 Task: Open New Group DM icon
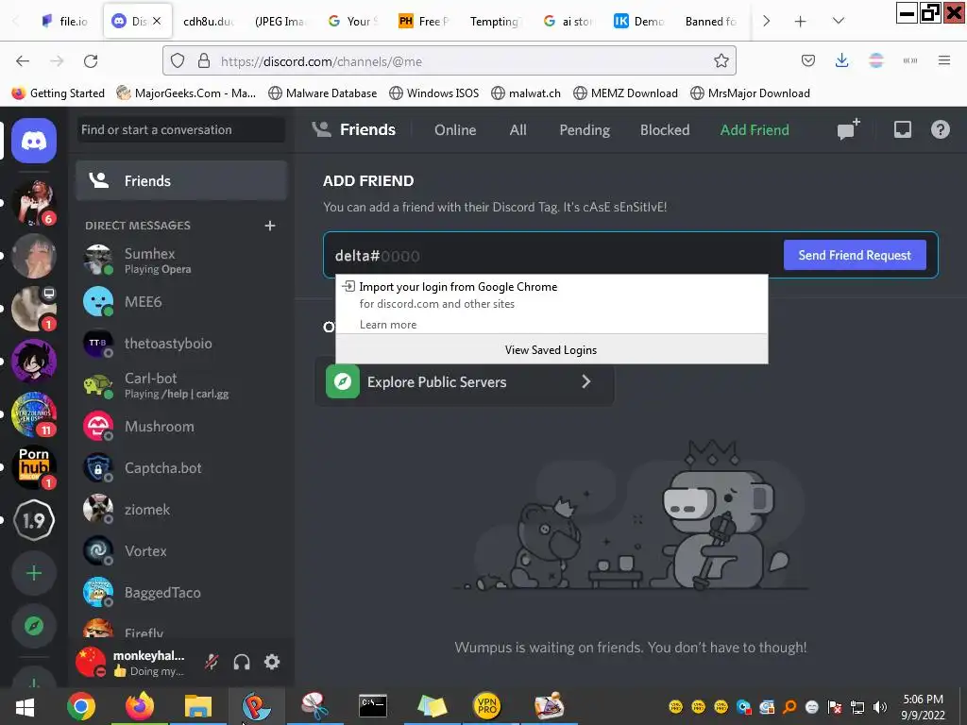[x=848, y=129]
